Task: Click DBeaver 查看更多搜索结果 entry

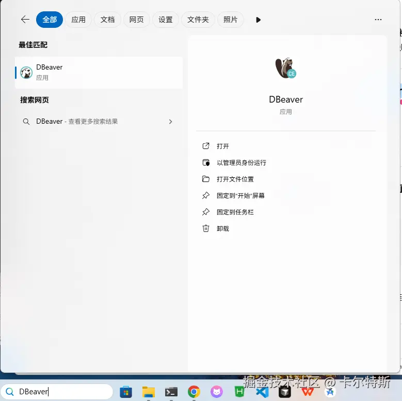Action: coord(99,121)
